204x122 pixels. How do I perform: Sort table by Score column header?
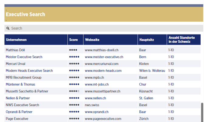pos(73,40)
